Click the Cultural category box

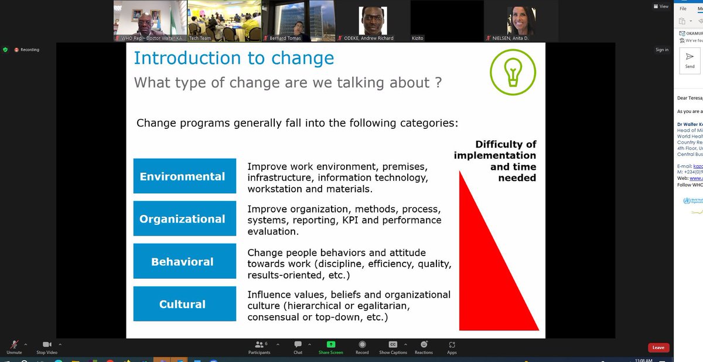pyautogui.click(x=185, y=304)
